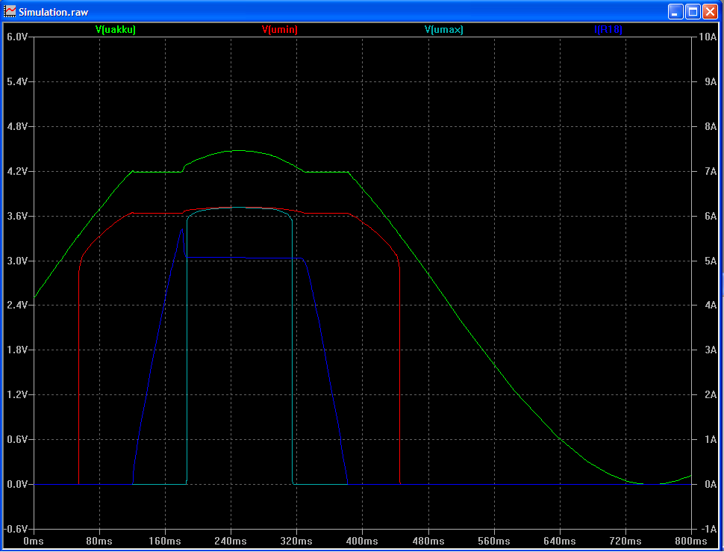This screenshot has height=552, width=724.
Task: Click the Simulation.raw waveform icon in title bar
Action: click(x=10, y=11)
